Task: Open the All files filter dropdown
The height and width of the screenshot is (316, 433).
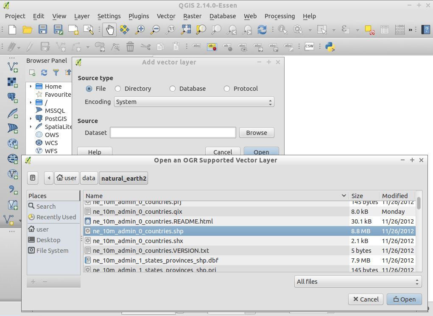Action: tap(358, 282)
